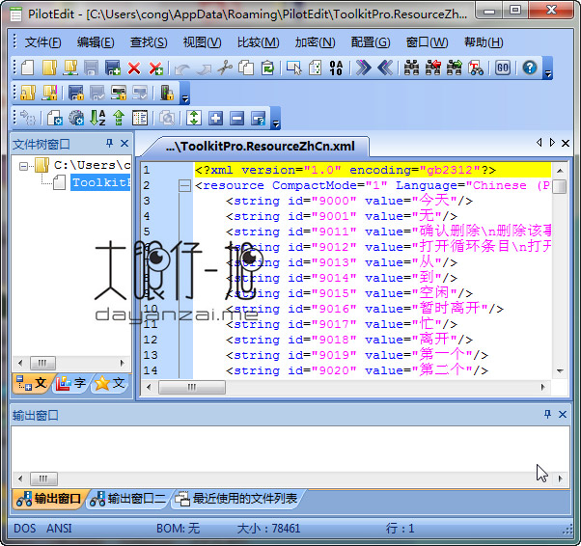Open the 文件(F) menu
The width and height of the screenshot is (581, 546).
[x=43, y=42]
